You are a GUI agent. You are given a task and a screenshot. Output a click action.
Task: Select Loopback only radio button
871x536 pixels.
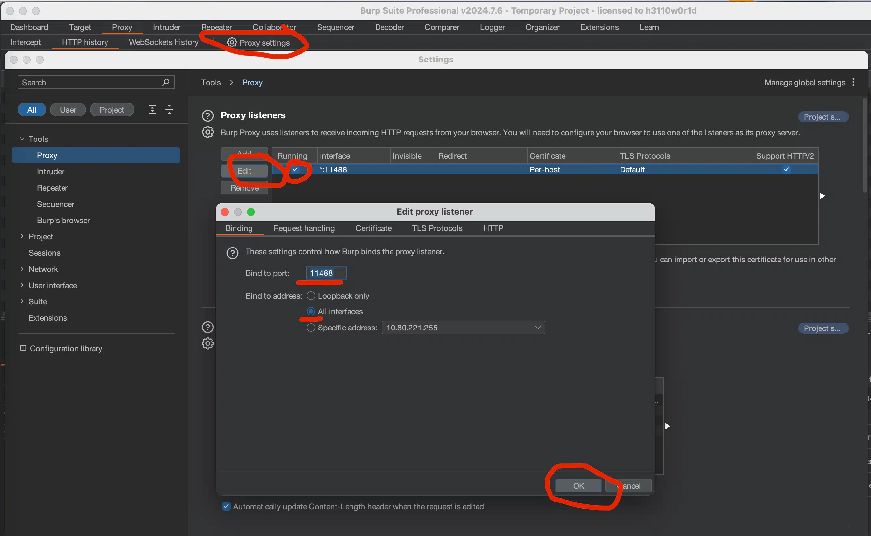pos(311,296)
